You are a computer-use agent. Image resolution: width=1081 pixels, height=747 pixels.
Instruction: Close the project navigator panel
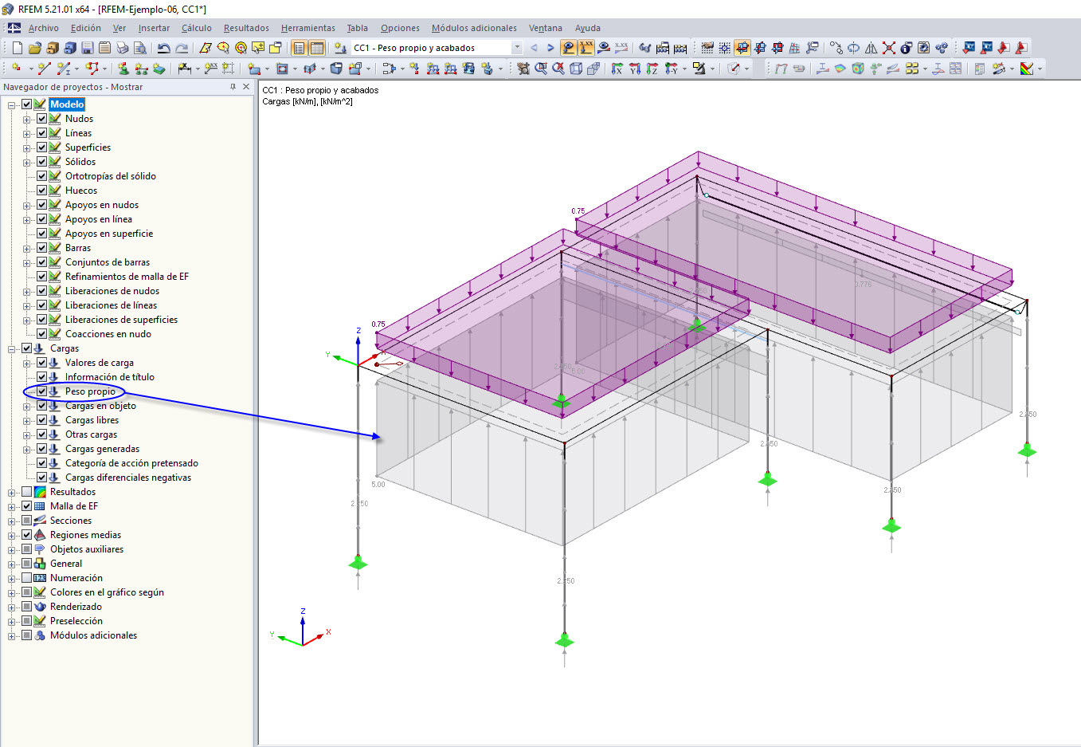[246, 87]
